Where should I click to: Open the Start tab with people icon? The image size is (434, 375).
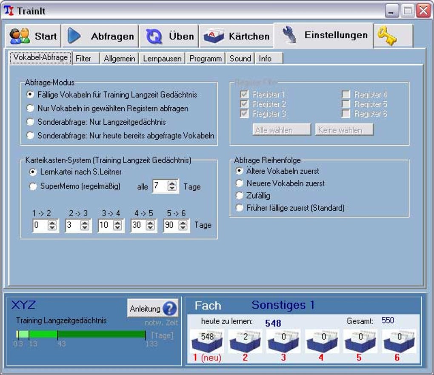pyautogui.click(x=33, y=36)
